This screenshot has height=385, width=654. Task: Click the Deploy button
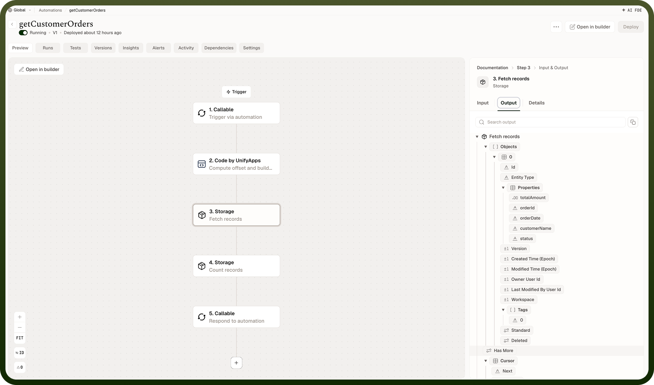(631, 27)
